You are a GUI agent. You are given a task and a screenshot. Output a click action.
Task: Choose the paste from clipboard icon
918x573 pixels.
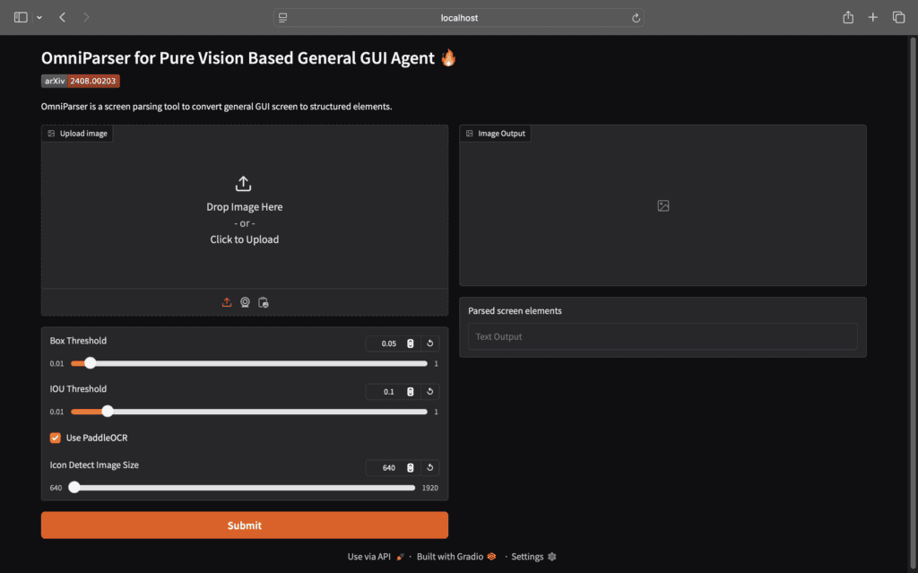pyautogui.click(x=264, y=302)
